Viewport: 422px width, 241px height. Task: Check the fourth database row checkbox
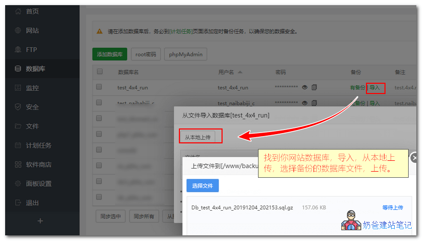pyautogui.click(x=99, y=134)
